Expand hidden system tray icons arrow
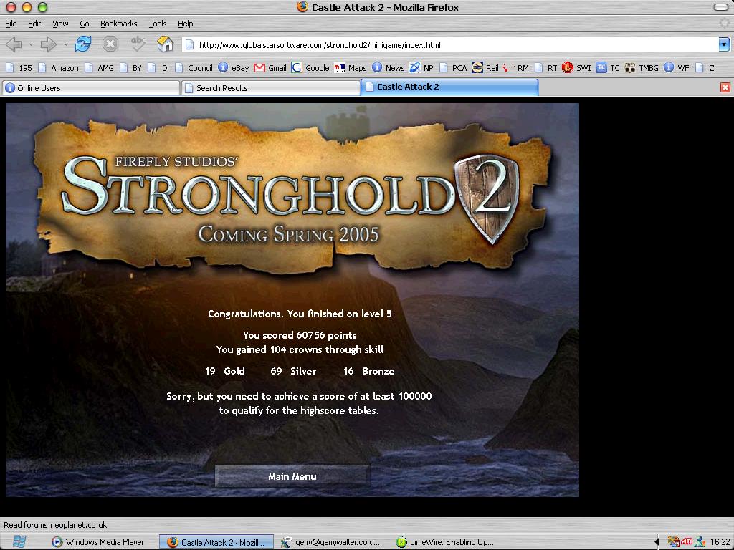Viewport: 734px width, 550px height. click(x=657, y=542)
